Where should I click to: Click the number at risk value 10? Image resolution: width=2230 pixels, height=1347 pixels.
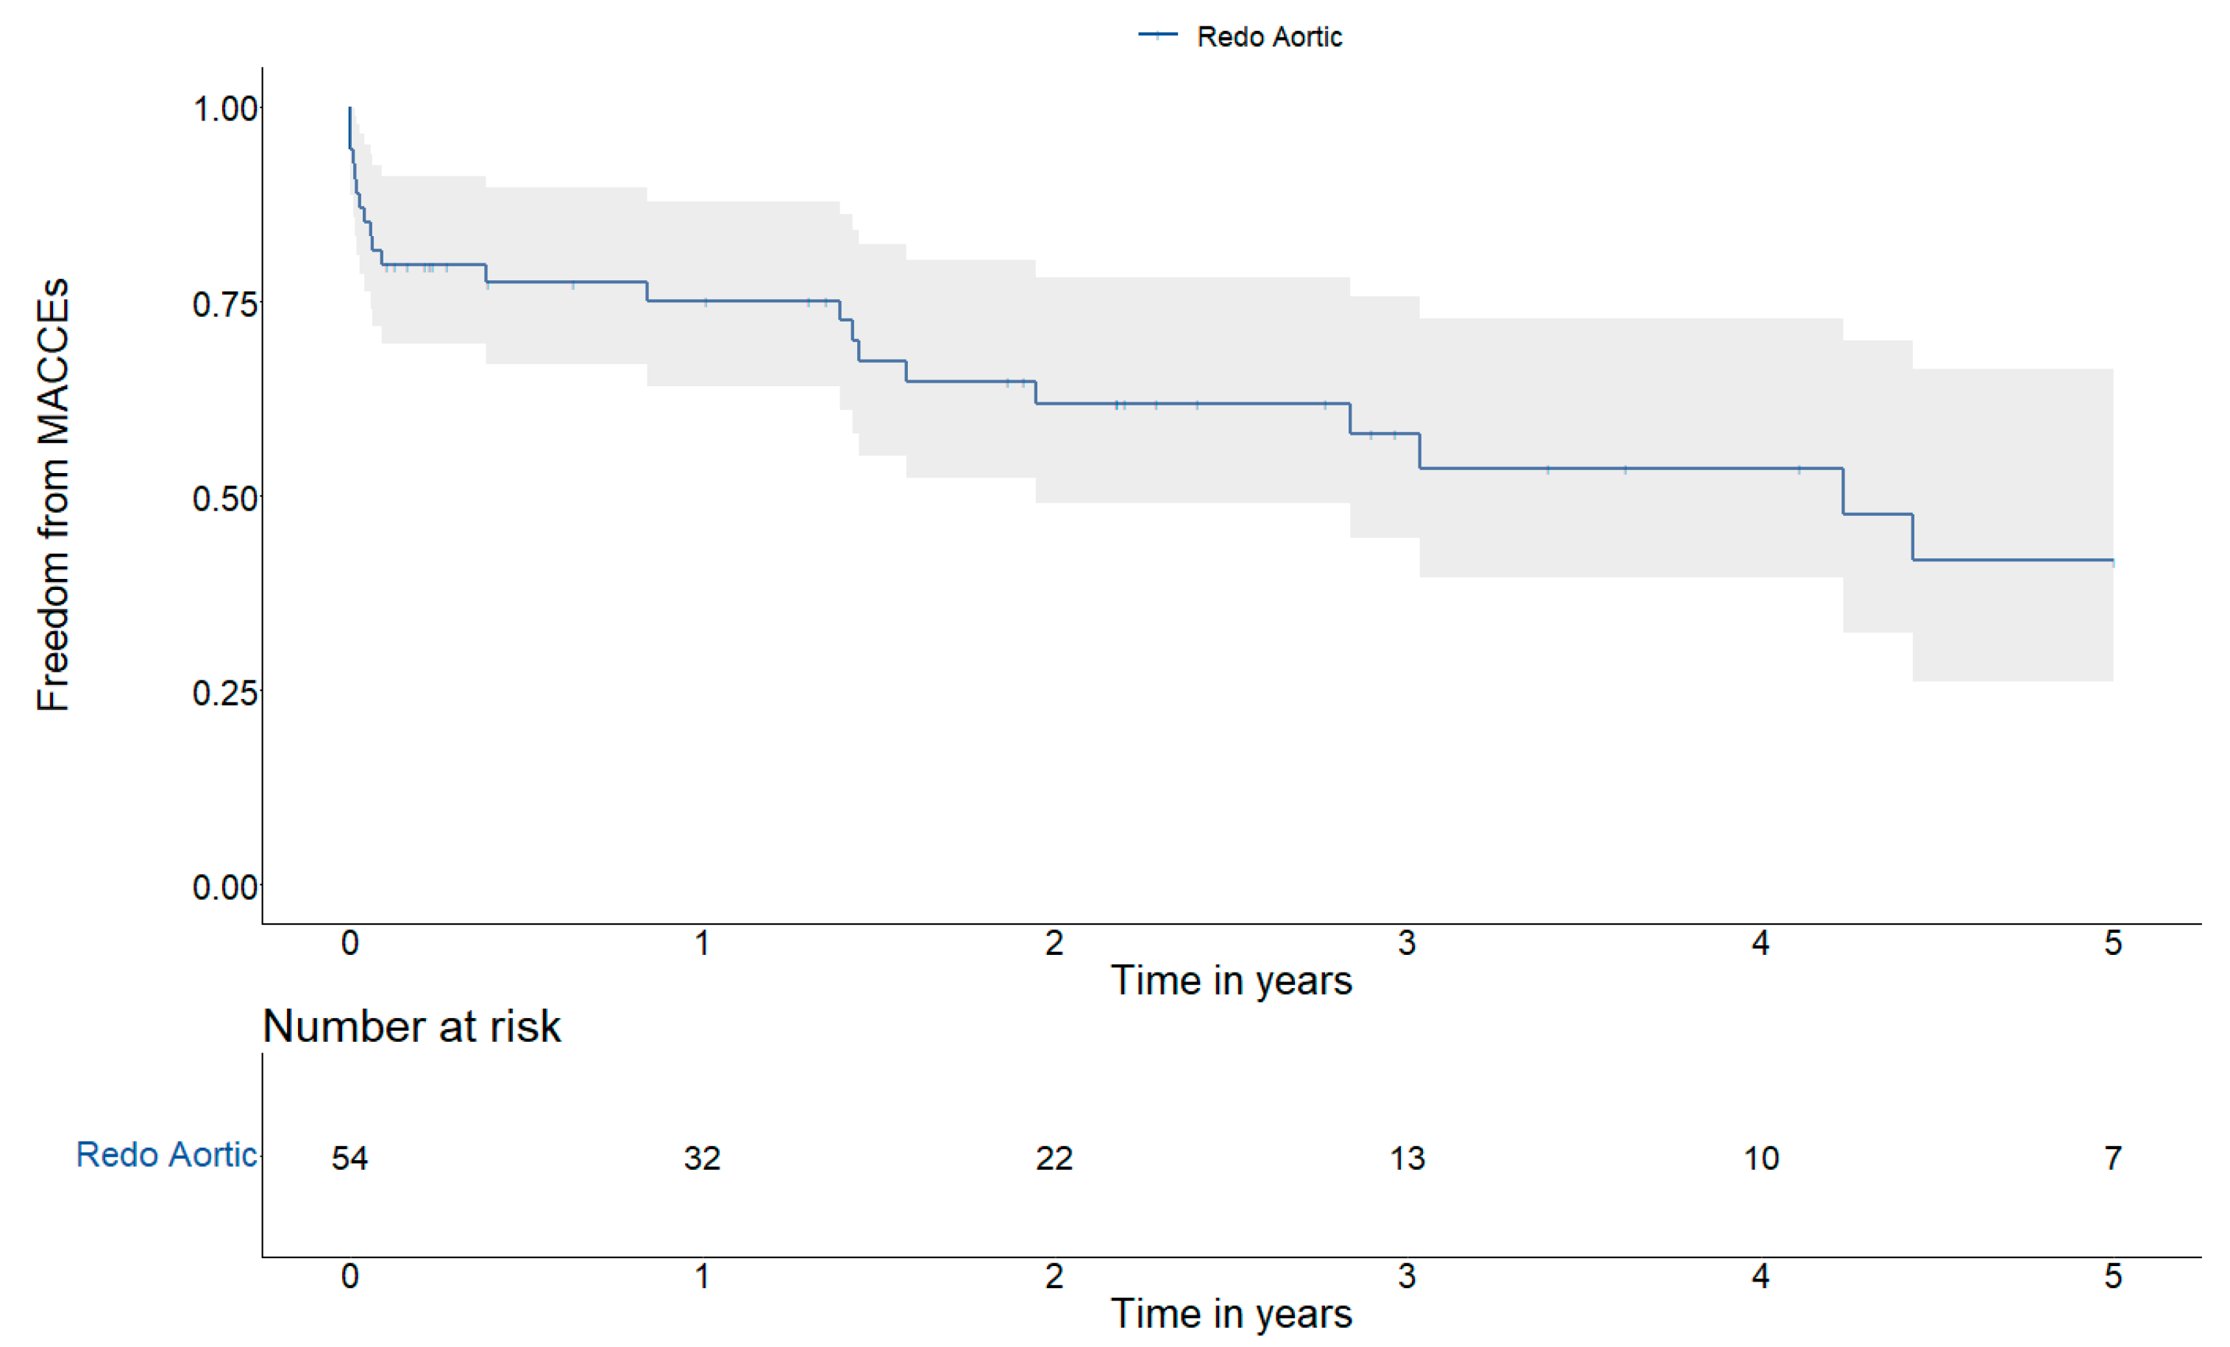tap(1761, 1159)
